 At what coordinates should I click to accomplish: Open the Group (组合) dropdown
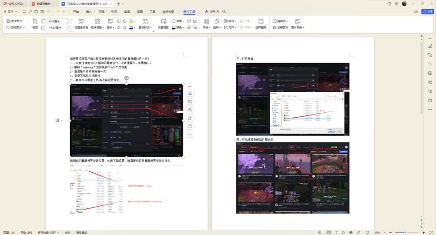point(230,21)
